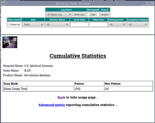Open the window menu icon in title bar
This screenshot has height=123, width=155.
(x=3, y=4)
